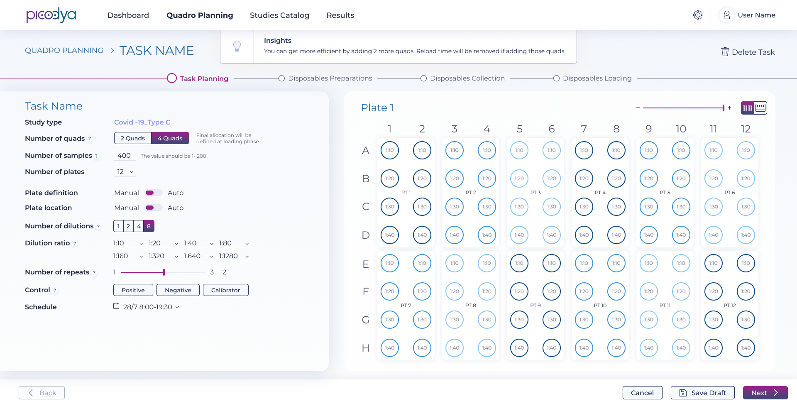Toggle the Plate location Manual/Auto switch
This screenshot has width=797, height=406.
pos(153,208)
